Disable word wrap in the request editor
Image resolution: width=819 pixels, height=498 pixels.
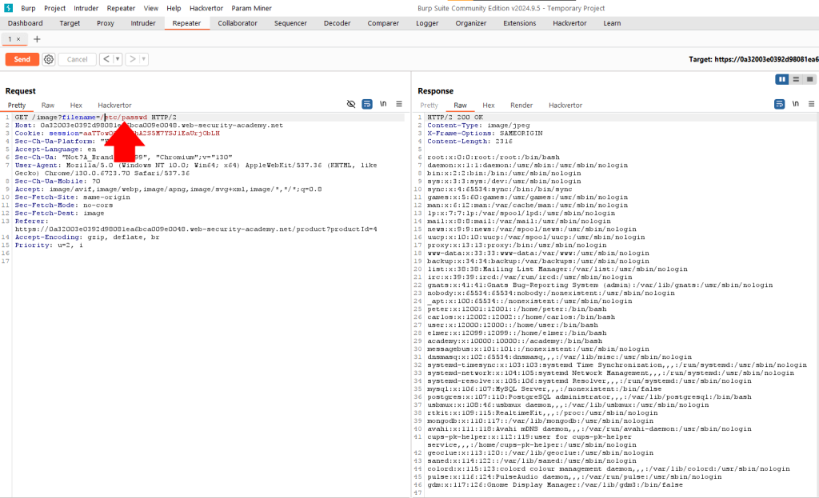click(x=366, y=104)
